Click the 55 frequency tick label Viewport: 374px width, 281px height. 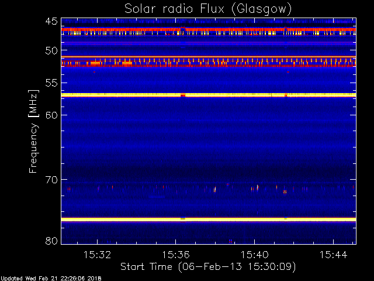51,83
